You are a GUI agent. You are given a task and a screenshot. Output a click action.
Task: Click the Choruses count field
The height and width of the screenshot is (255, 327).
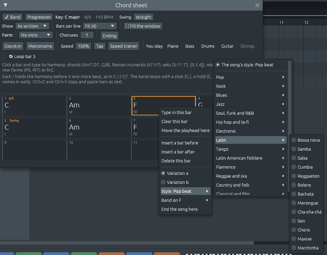tap(87, 35)
